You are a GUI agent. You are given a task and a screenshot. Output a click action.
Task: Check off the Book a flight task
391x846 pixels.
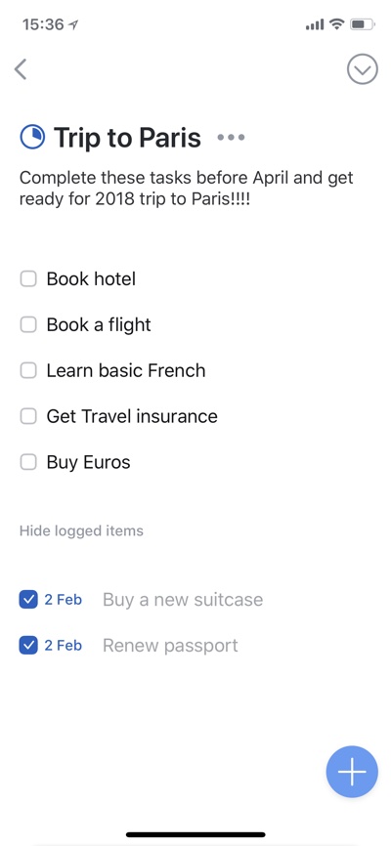(28, 324)
